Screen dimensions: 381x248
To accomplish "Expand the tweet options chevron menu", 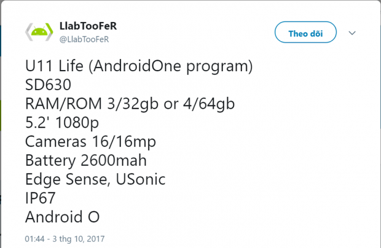I will (353, 33).
